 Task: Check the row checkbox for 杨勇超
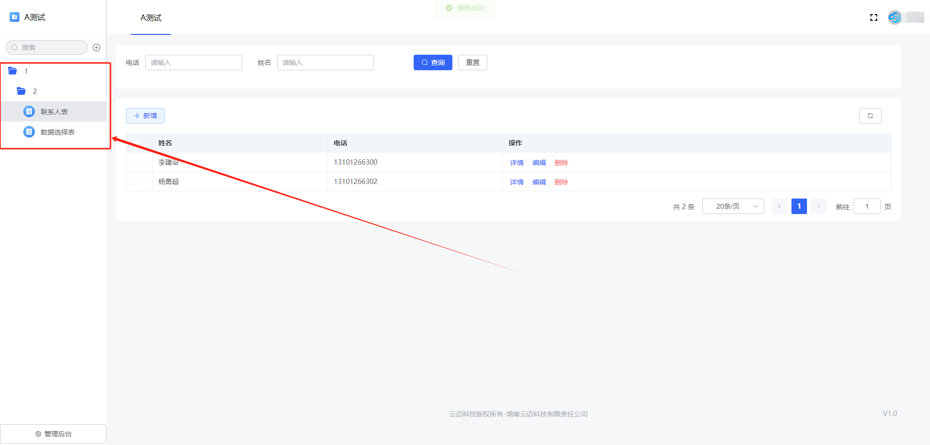136,182
